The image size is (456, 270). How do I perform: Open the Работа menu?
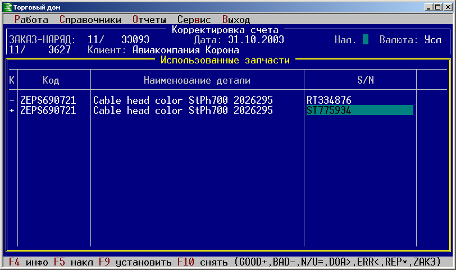pos(31,20)
